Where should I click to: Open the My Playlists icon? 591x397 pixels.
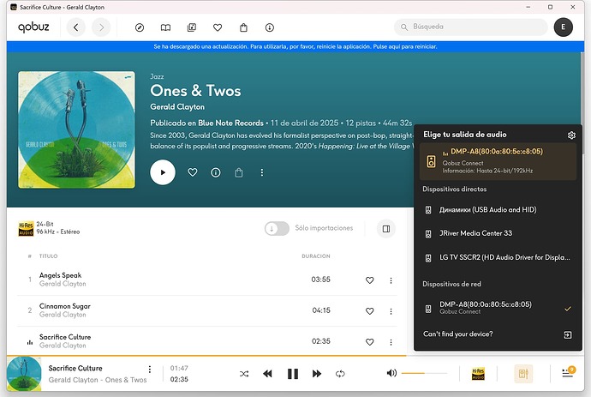(x=192, y=27)
